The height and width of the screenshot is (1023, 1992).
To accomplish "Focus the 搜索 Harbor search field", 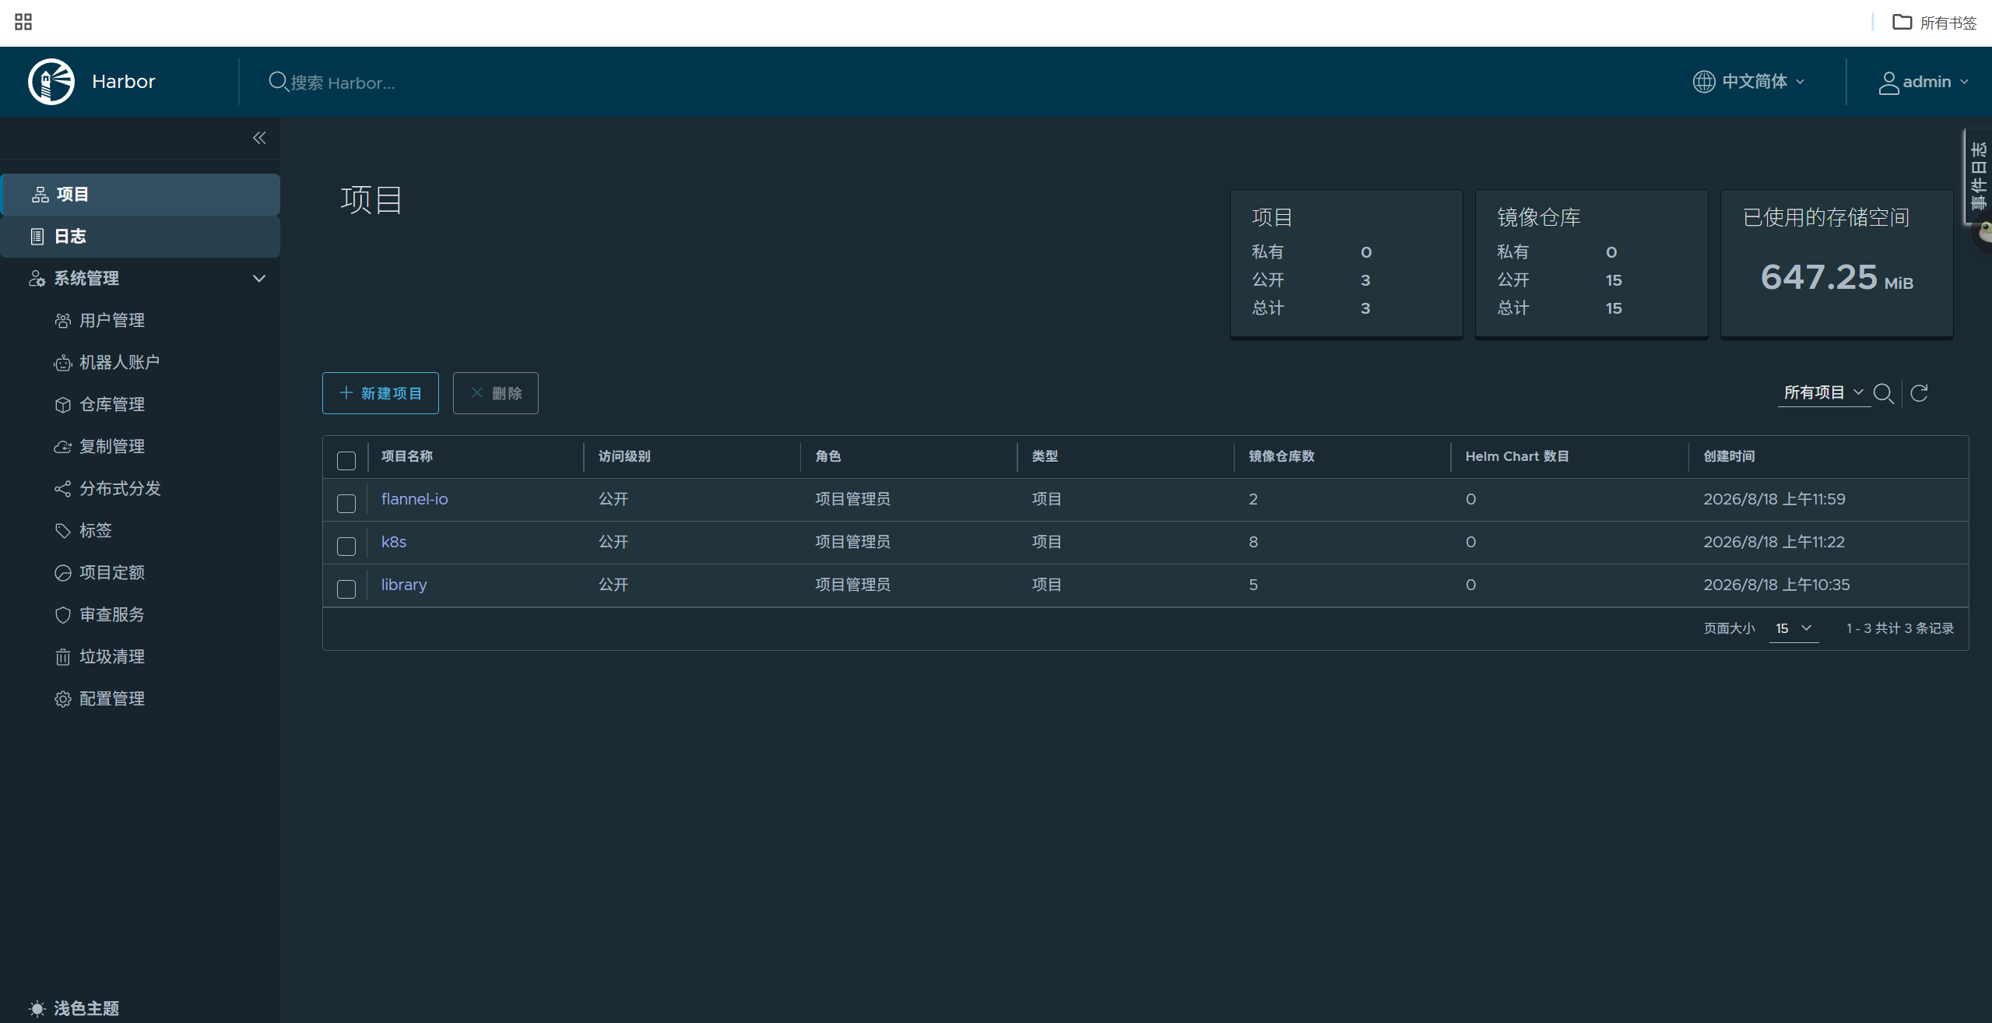I will coord(343,83).
